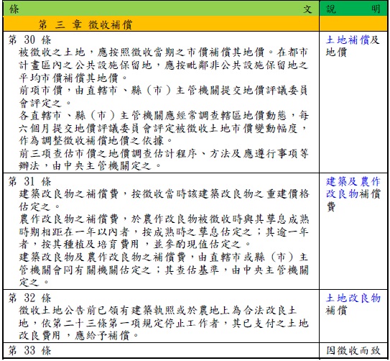Click the orange cell beside chapter title
This screenshot has height=361, width=390.
353,24
